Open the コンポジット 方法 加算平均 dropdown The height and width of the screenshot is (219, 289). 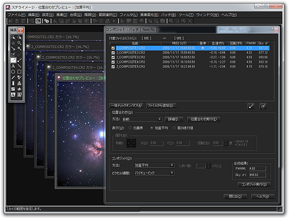point(154,165)
